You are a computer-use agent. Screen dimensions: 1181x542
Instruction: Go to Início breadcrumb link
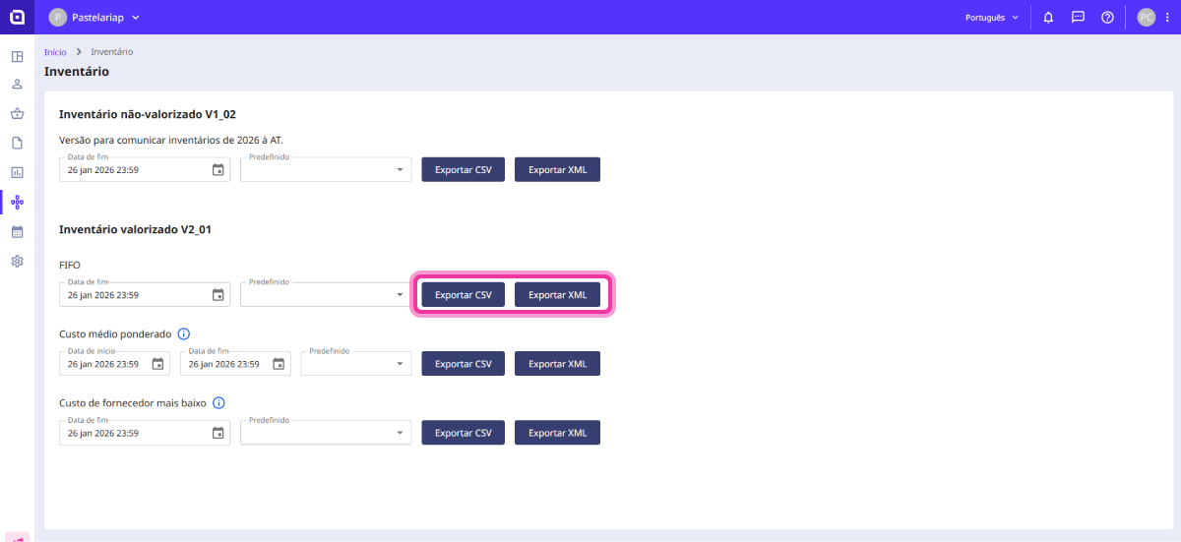coord(55,52)
